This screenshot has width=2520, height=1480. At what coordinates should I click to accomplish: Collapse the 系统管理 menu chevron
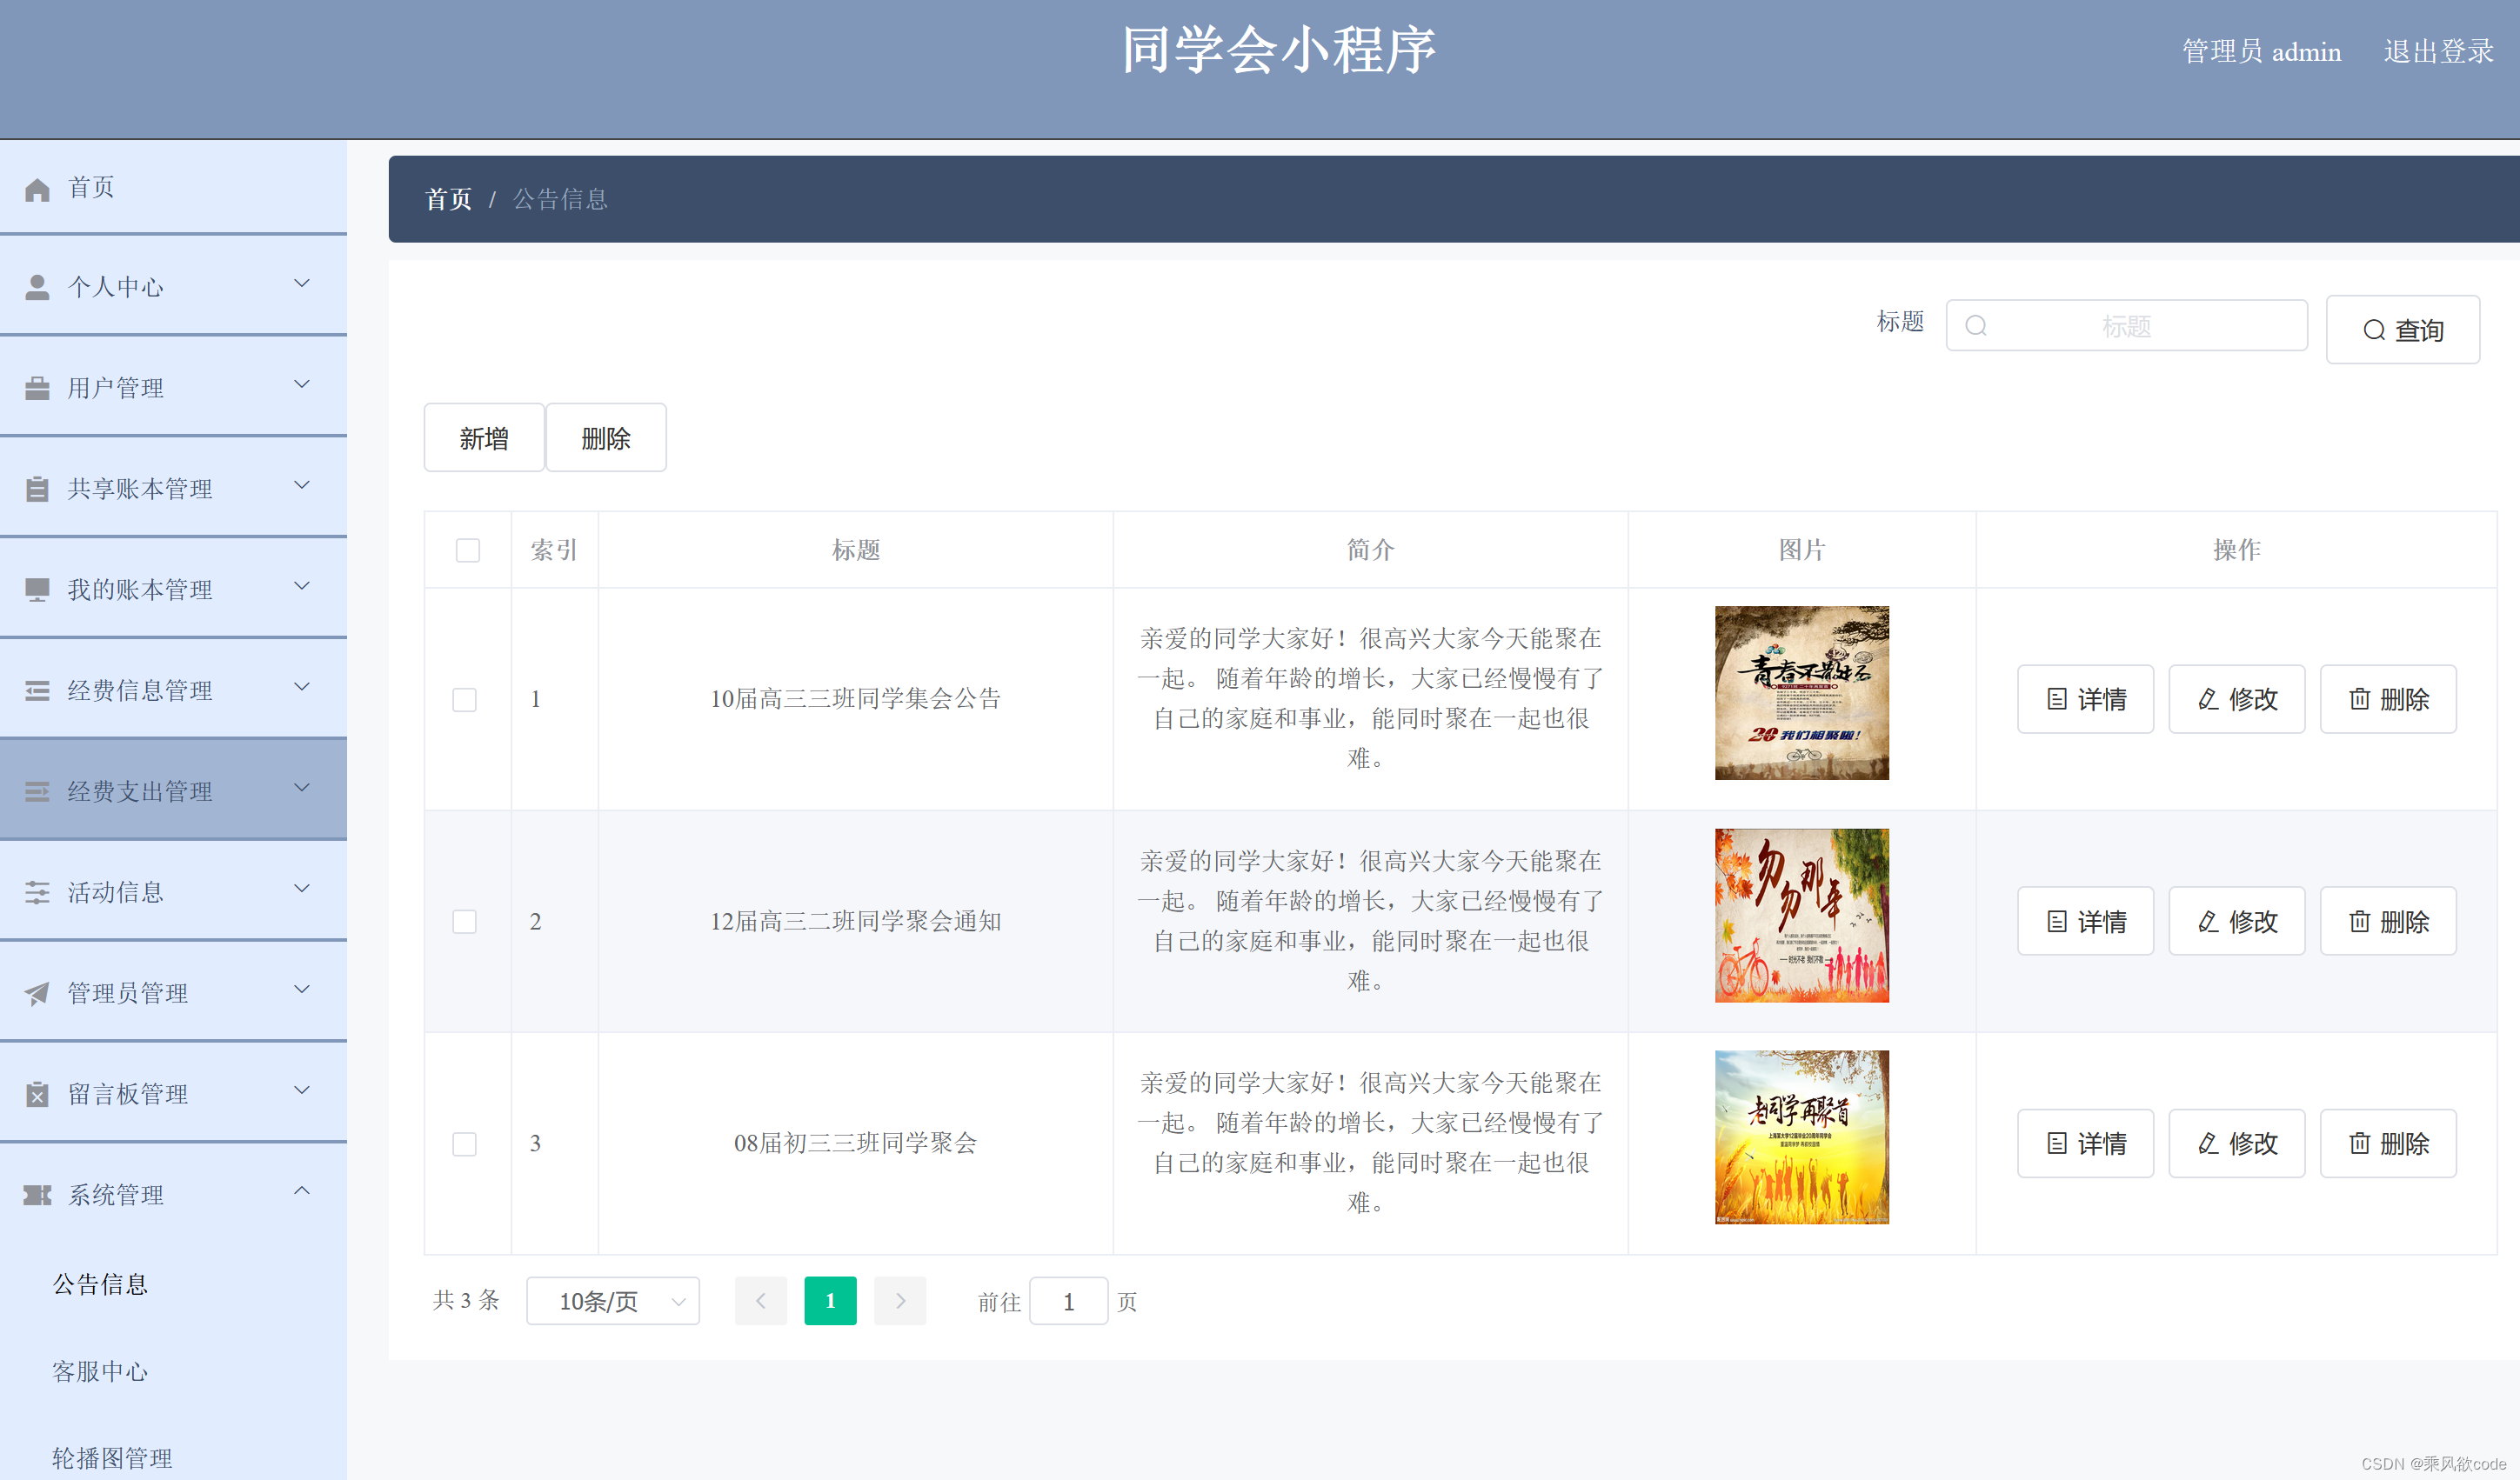[x=301, y=1191]
